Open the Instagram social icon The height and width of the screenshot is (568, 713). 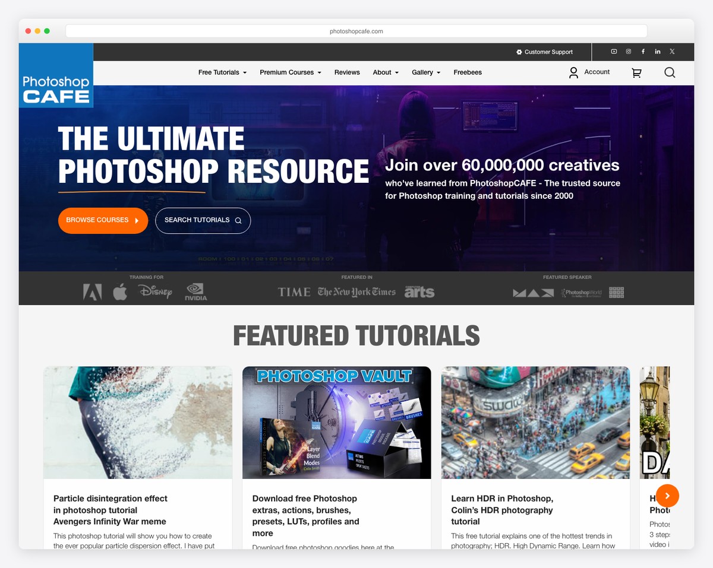point(629,52)
